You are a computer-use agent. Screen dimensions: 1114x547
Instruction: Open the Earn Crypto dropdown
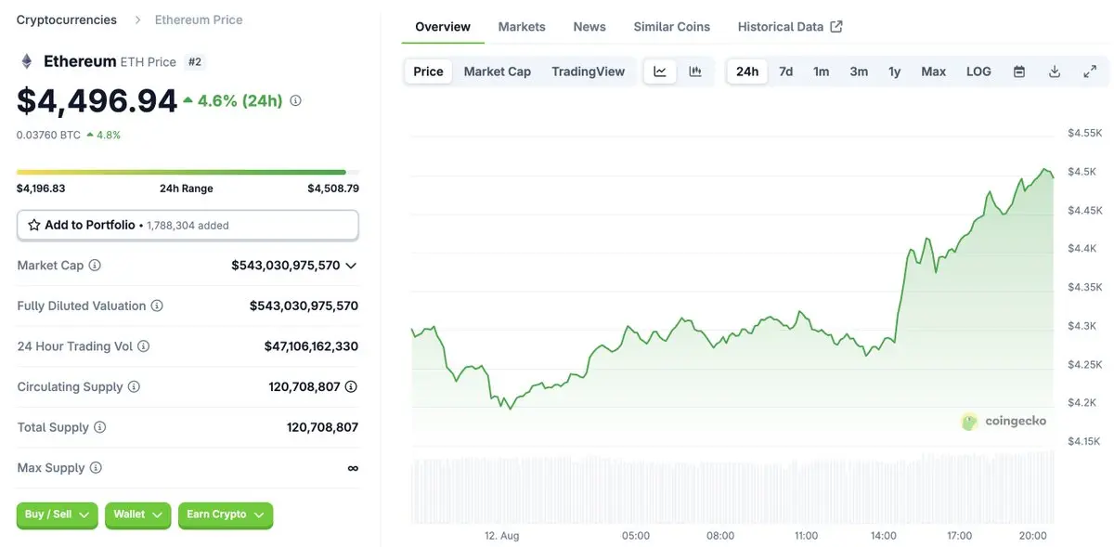pos(226,514)
